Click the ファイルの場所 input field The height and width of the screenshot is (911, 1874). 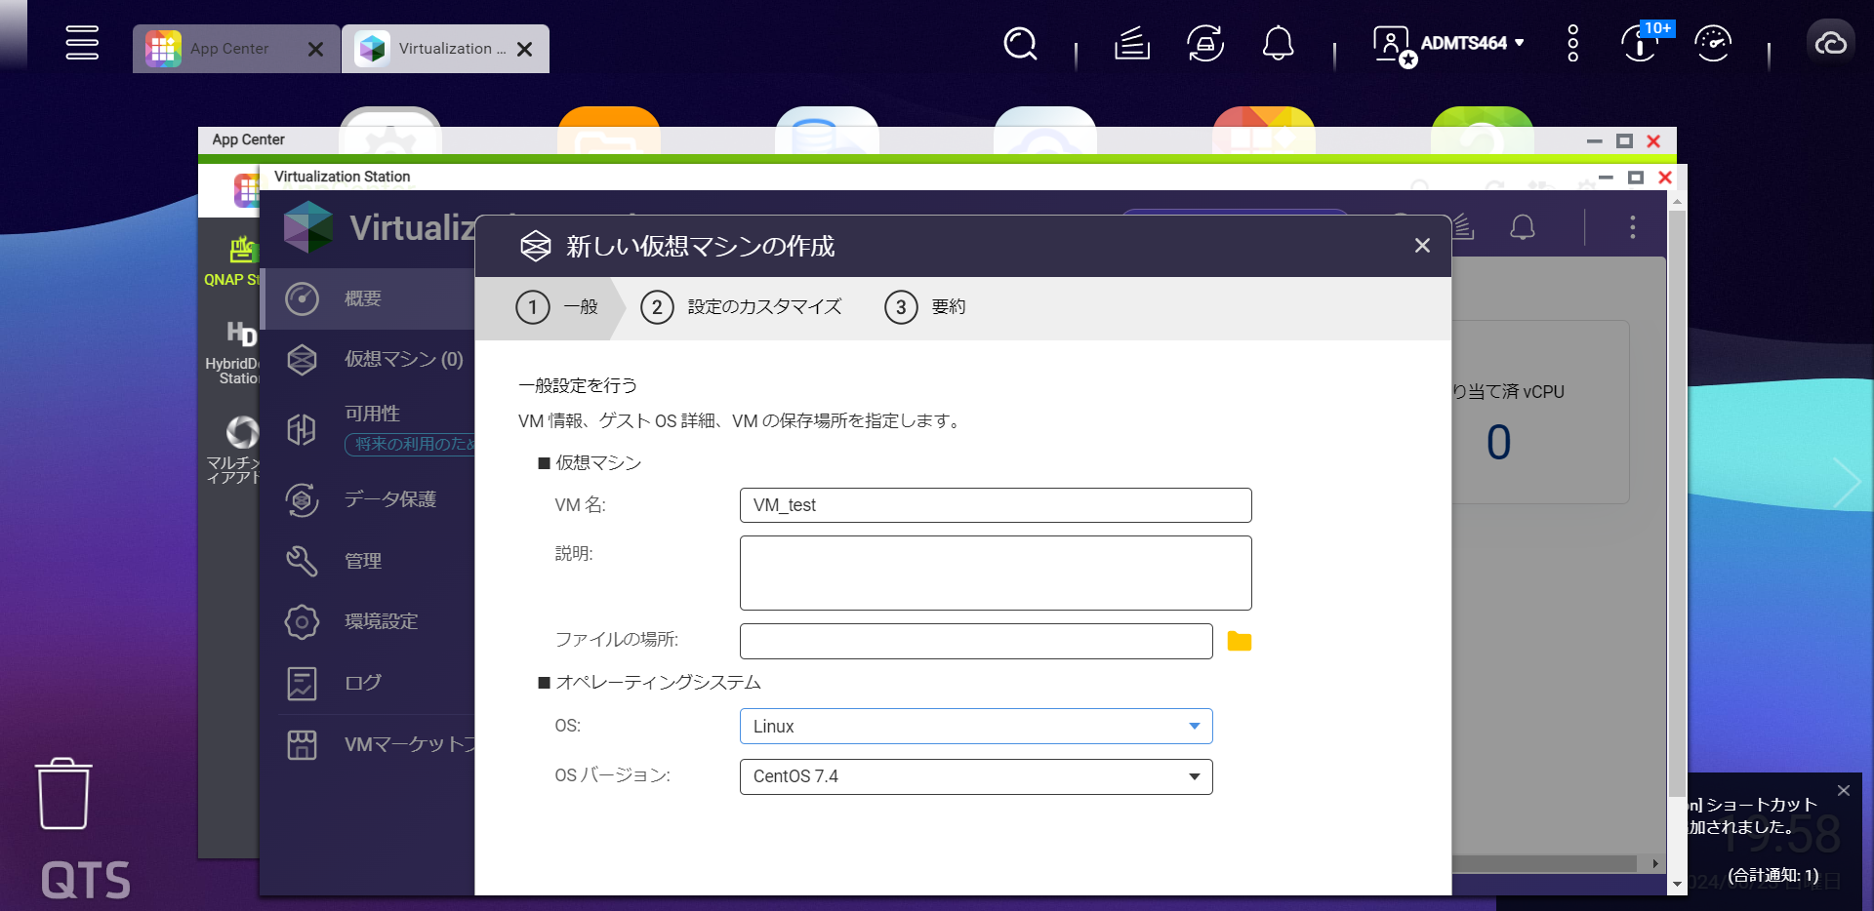(976, 641)
